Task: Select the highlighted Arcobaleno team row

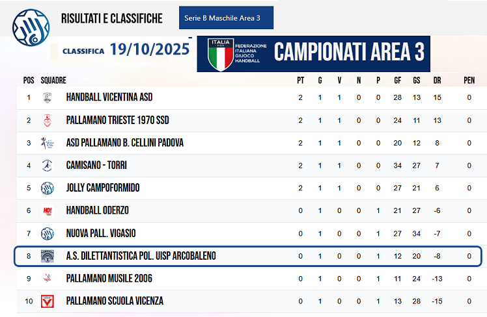Action: (247, 256)
